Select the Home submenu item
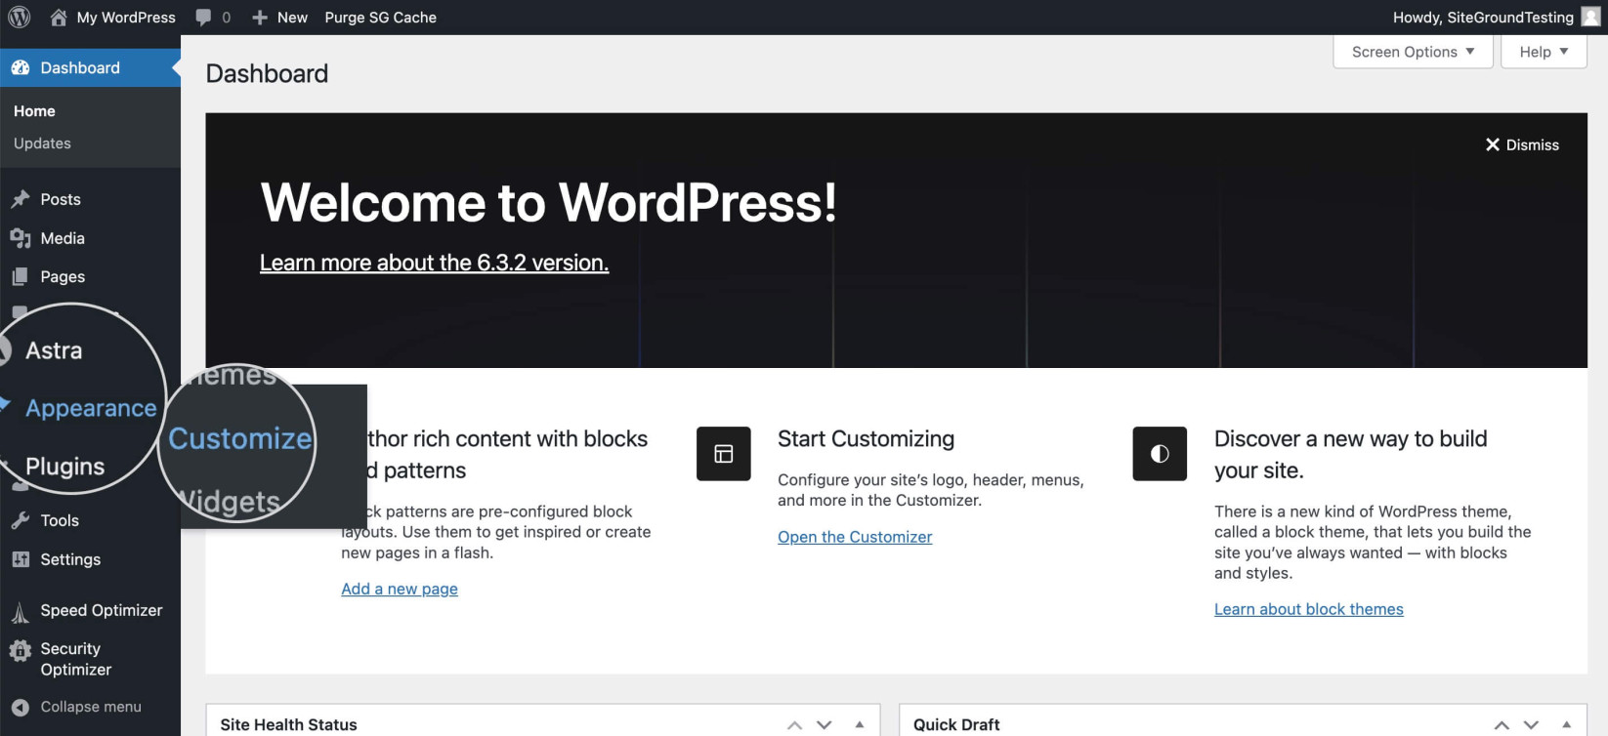The width and height of the screenshot is (1608, 736). pos(34,111)
